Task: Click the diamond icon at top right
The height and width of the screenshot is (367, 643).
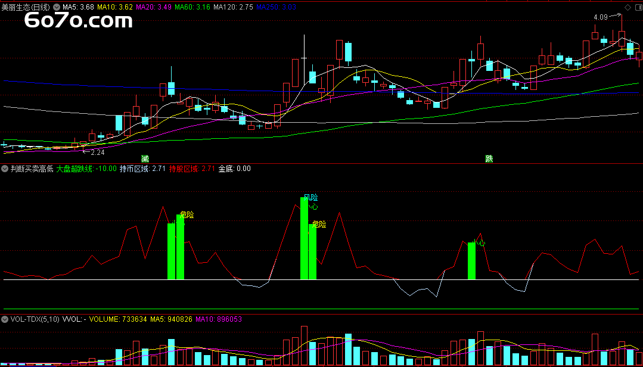Action: (628, 7)
